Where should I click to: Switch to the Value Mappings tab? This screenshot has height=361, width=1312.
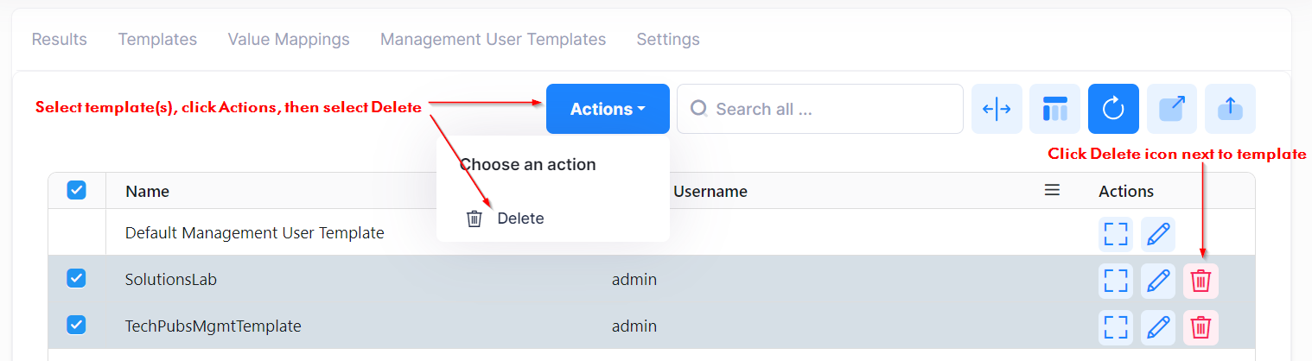point(289,40)
